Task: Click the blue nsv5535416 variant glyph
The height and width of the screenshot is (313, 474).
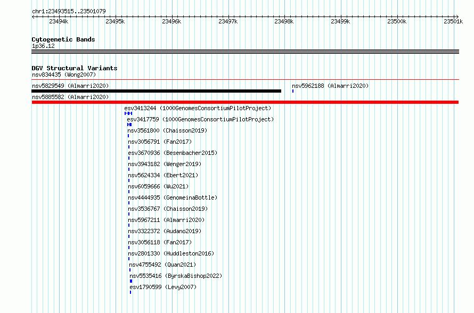Action: point(131,281)
